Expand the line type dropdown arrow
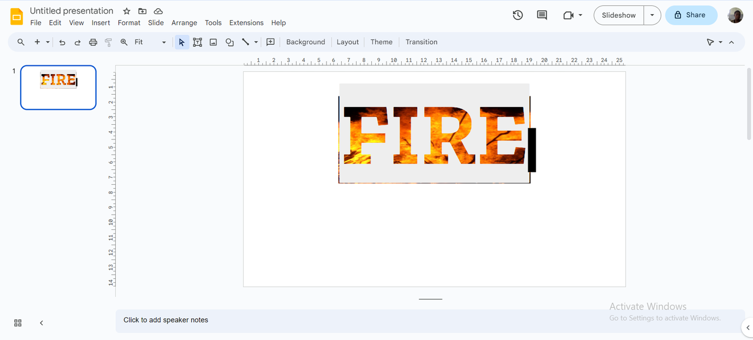Screen dimensions: 753x340 pos(256,42)
